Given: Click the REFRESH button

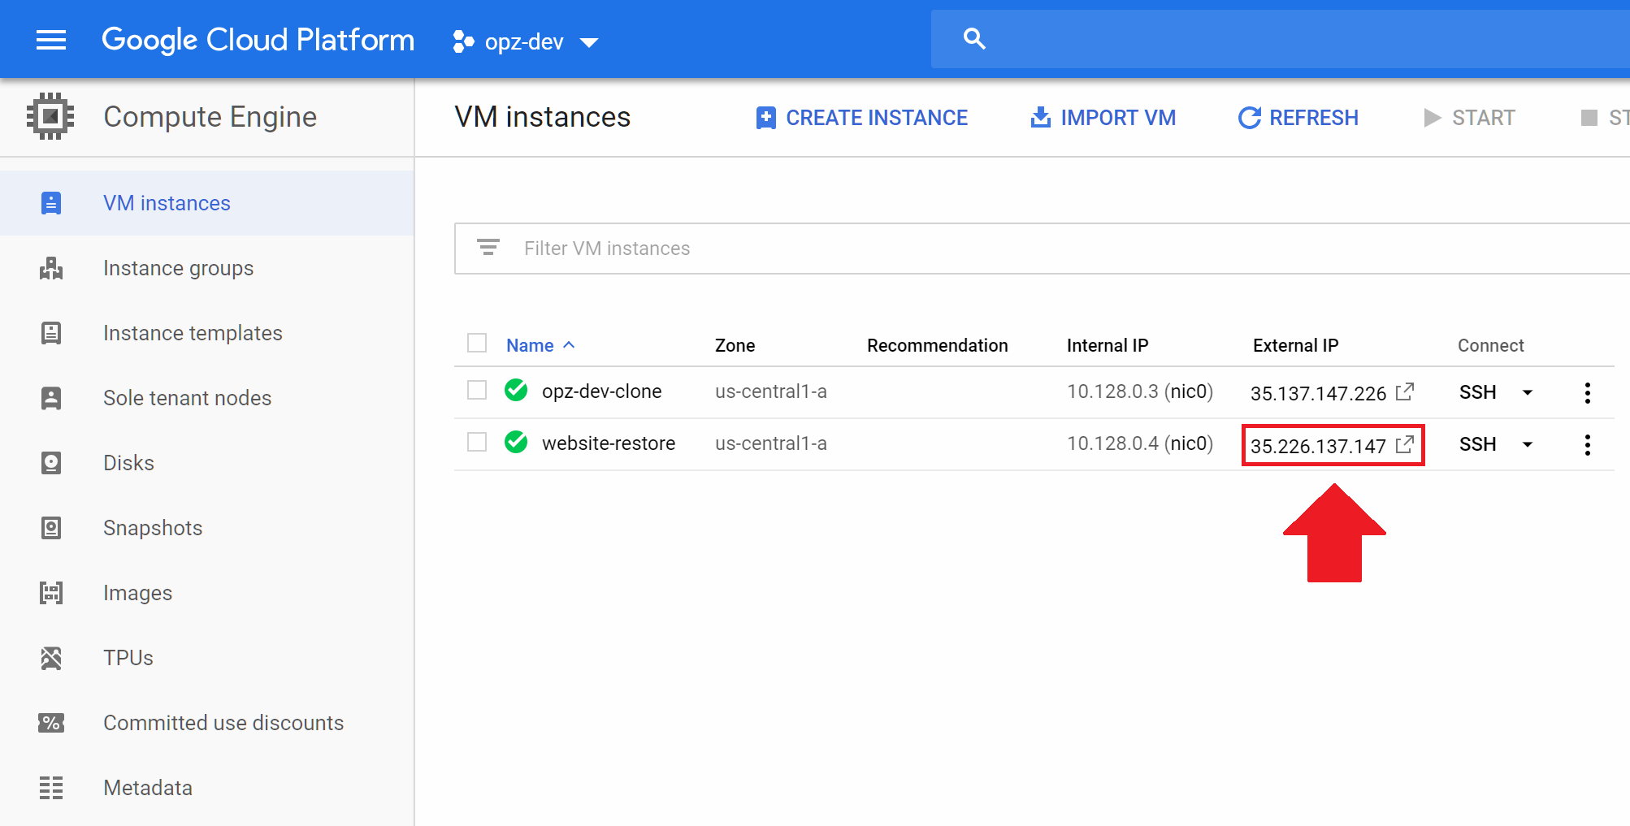Looking at the screenshot, I should [x=1298, y=118].
